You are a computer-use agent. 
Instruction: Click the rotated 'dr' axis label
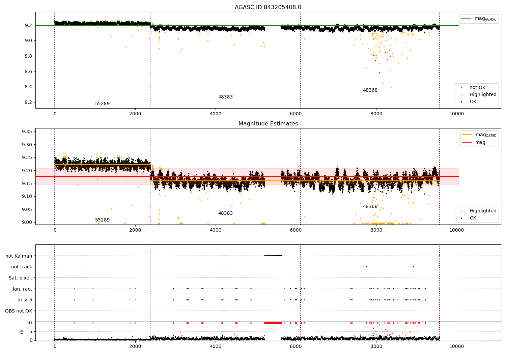coord(22,331)
